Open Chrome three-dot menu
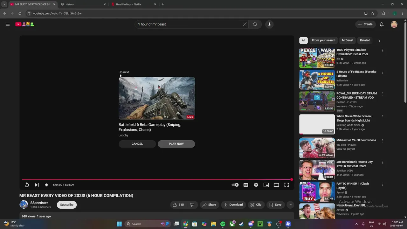Screen dimensions: 407x229 click(403, 13)
